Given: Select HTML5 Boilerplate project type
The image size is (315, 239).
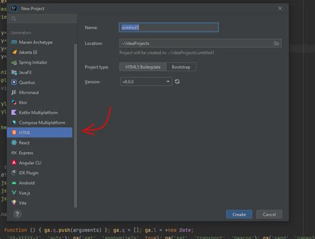Looking at the screenshot, I should click(143, 67).
